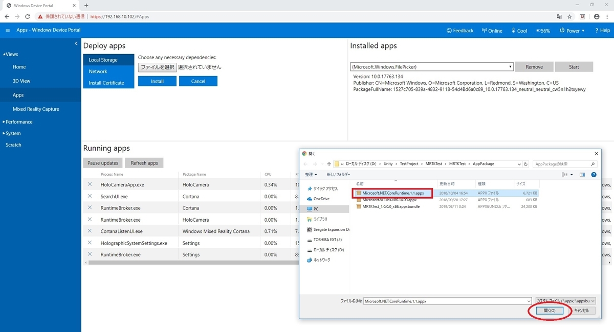Switch to the Network deploy tab
This screenshot has width=614, height=332.
(x=108, y=72)
